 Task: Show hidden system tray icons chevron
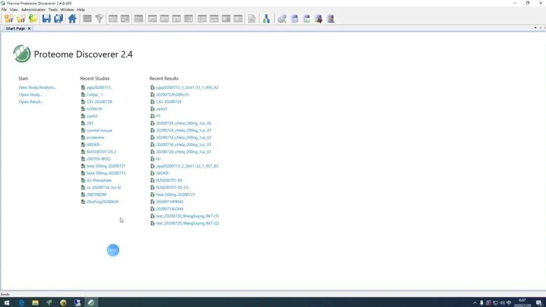(474, 303)
